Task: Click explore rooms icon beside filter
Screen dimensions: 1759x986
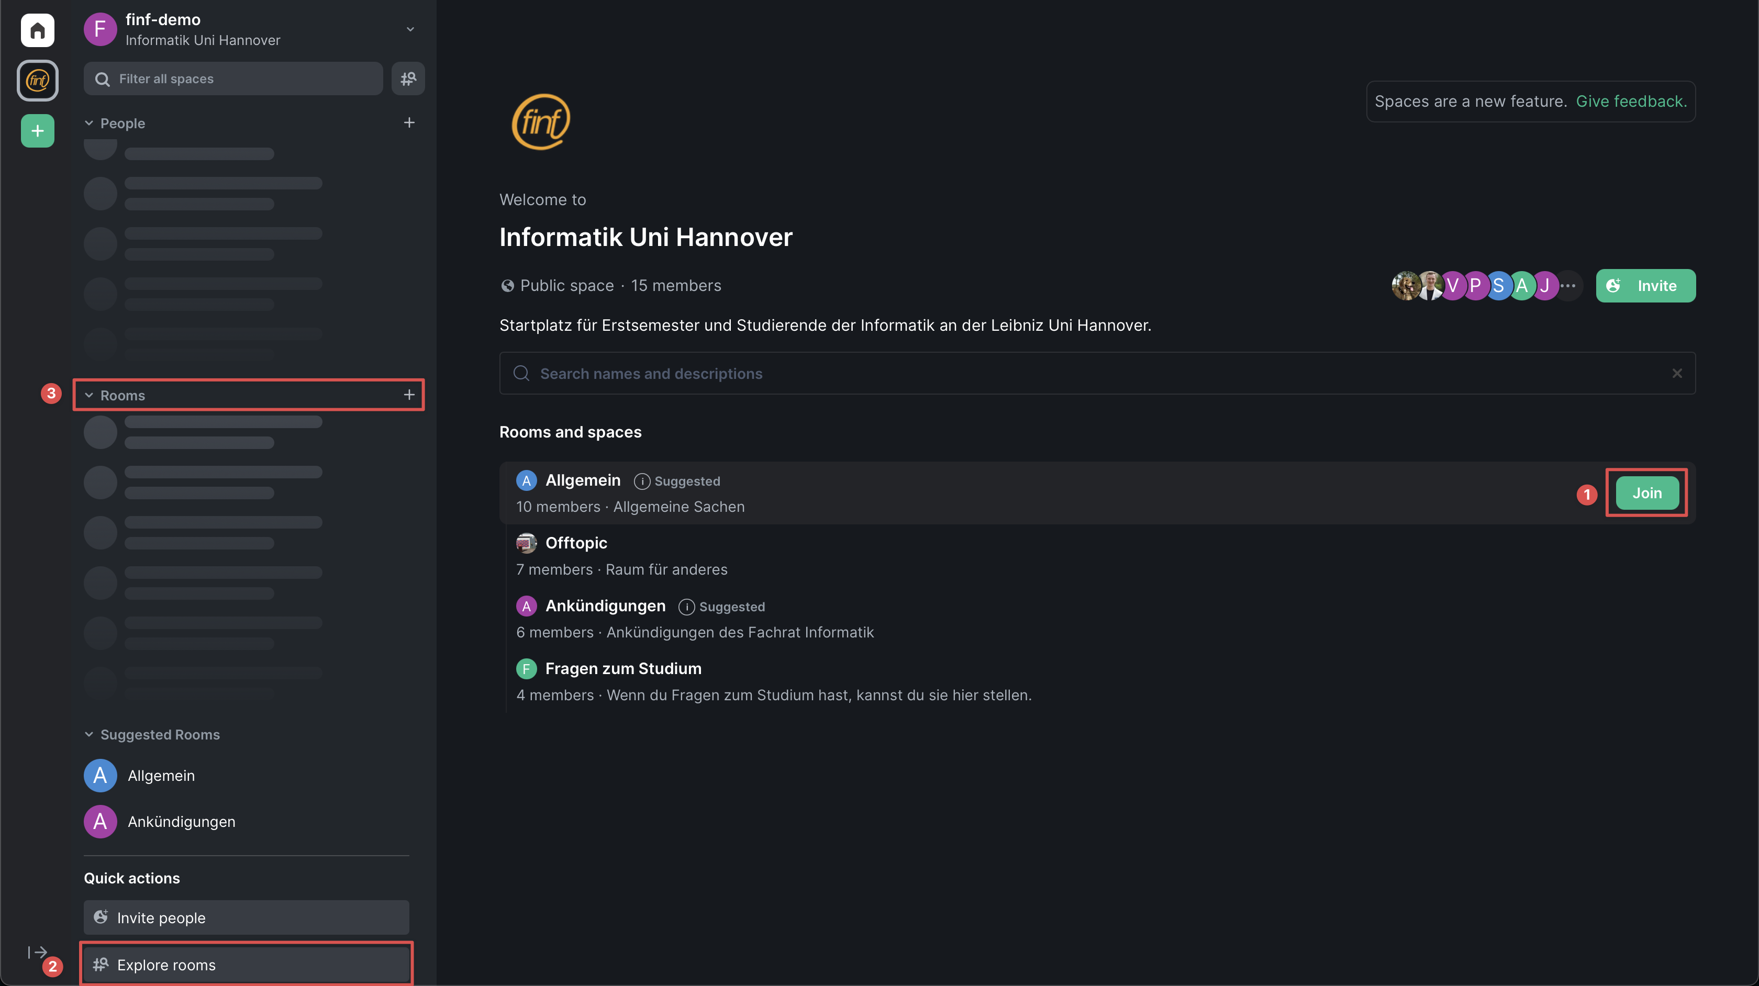Action: click(408, 79)
